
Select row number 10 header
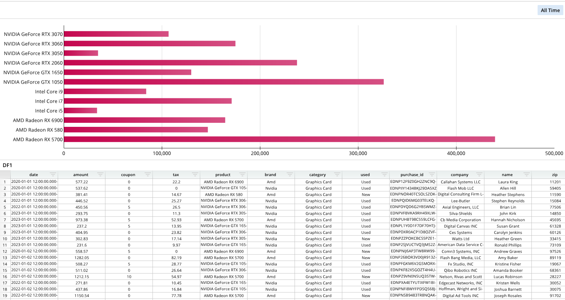(x=5, y=239)
